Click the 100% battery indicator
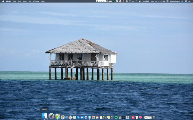Image resolution: width=193 pixels, height=120 pixels. (146, 1)
